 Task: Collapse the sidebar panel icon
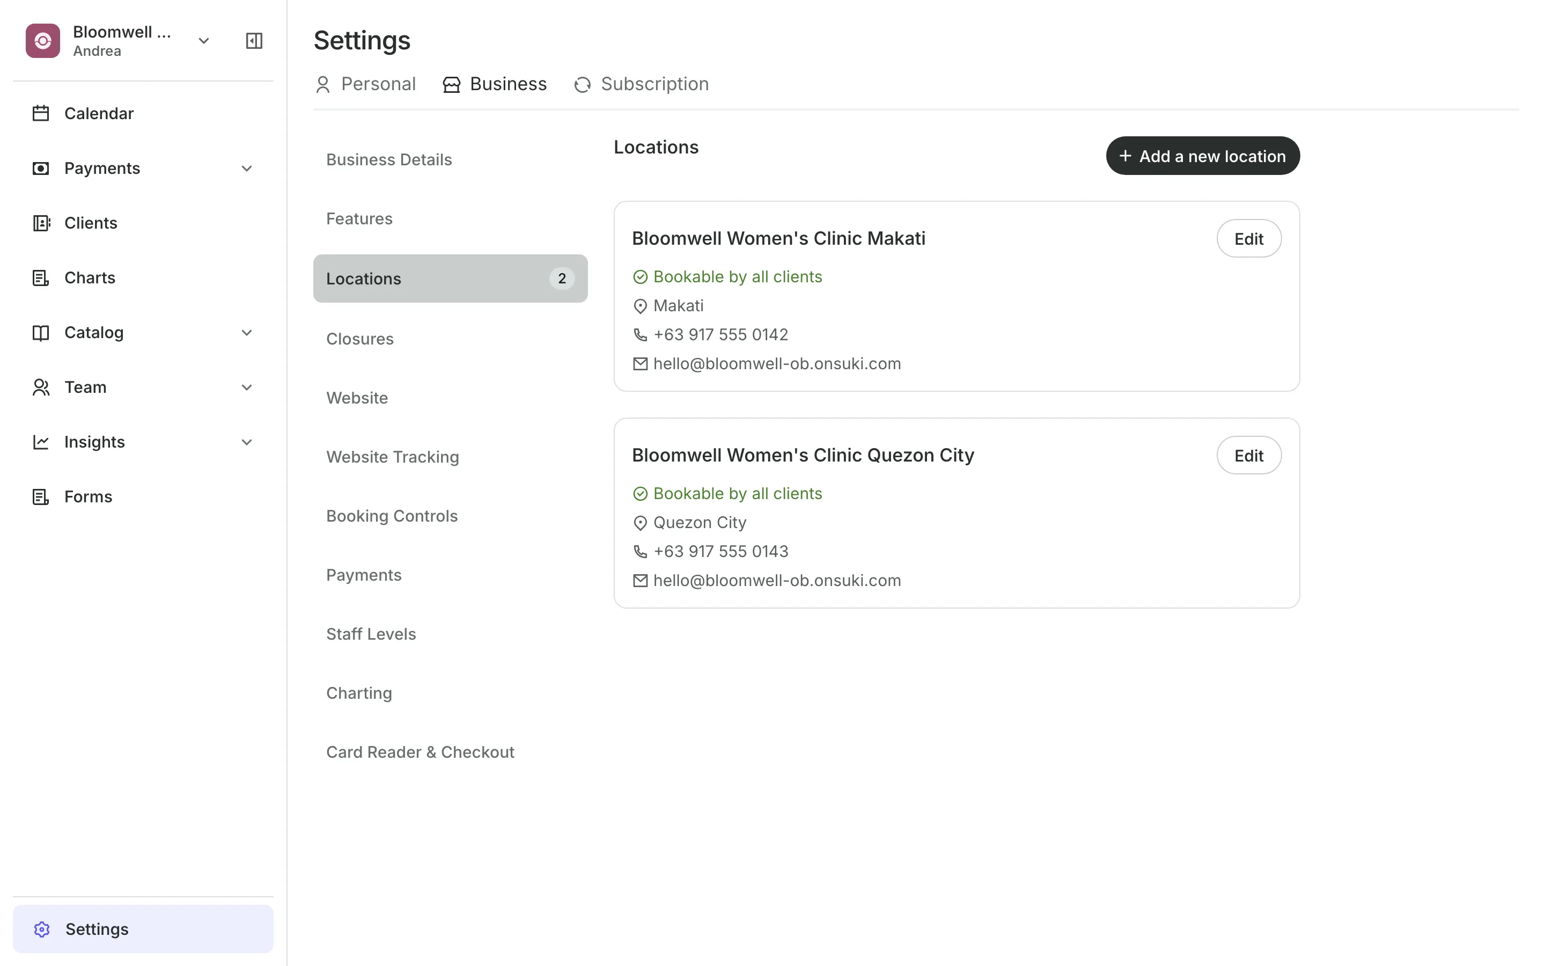click(x=254, y=41)
